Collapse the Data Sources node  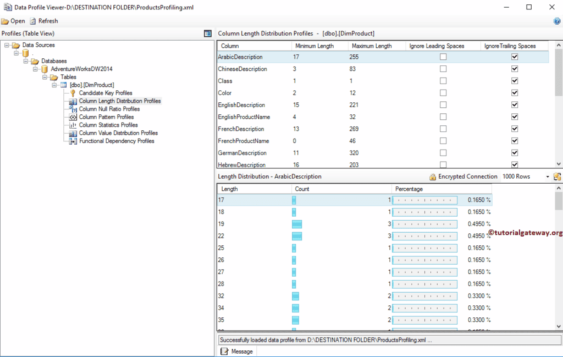7,45
